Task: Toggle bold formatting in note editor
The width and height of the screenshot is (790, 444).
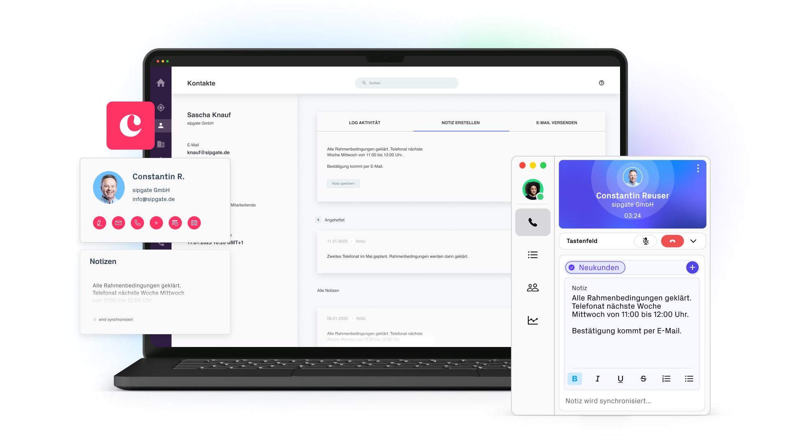Action: click(x=575, y=379)
